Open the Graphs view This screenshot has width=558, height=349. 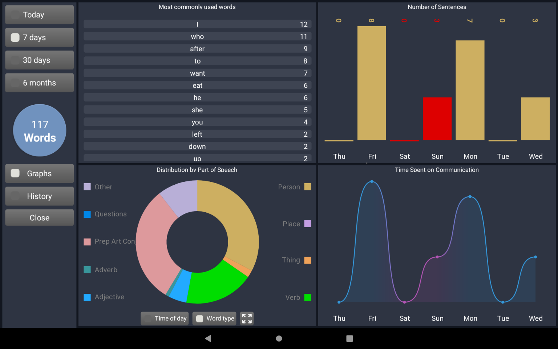40,173
